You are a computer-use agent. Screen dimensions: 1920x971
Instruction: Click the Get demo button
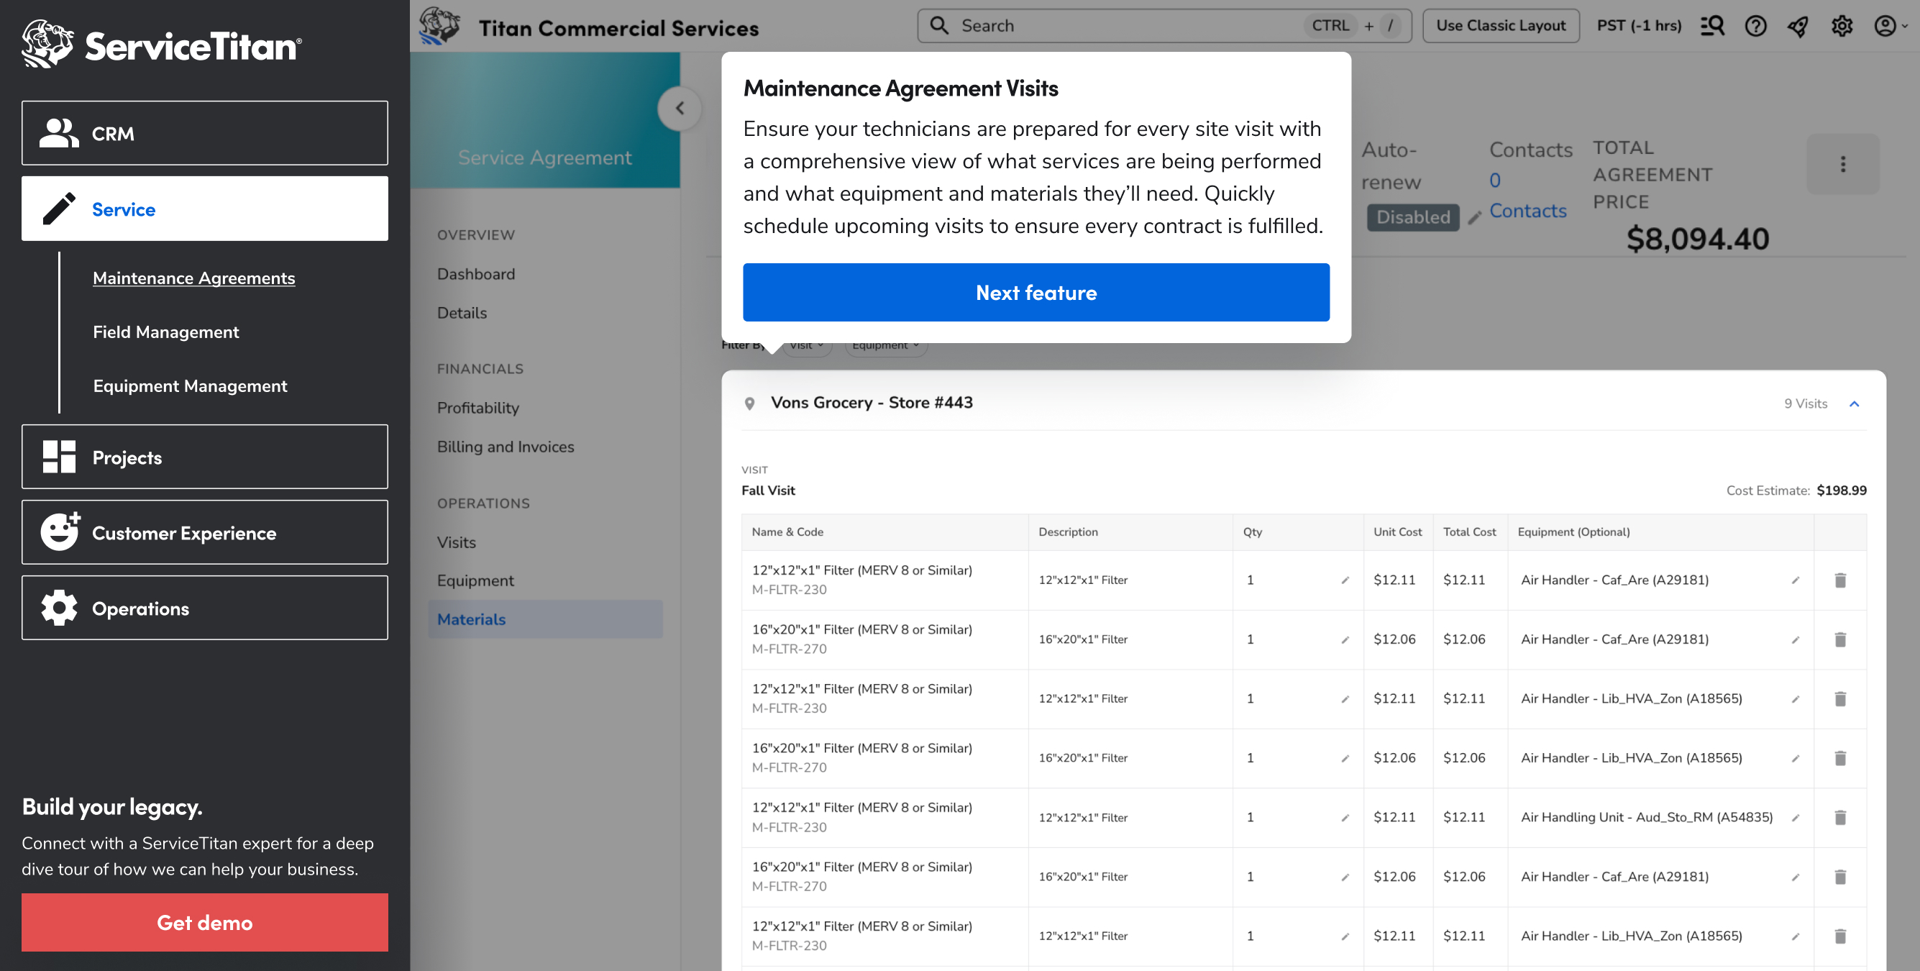tap(204, 923)
